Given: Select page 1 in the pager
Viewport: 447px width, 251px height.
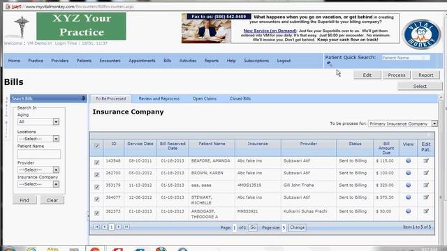Looking at the screenshot, I should tap(112, 227).
